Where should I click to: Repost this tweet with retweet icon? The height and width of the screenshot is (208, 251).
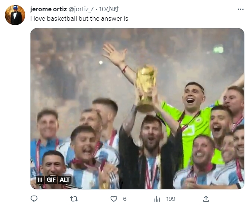click(75, 199)
